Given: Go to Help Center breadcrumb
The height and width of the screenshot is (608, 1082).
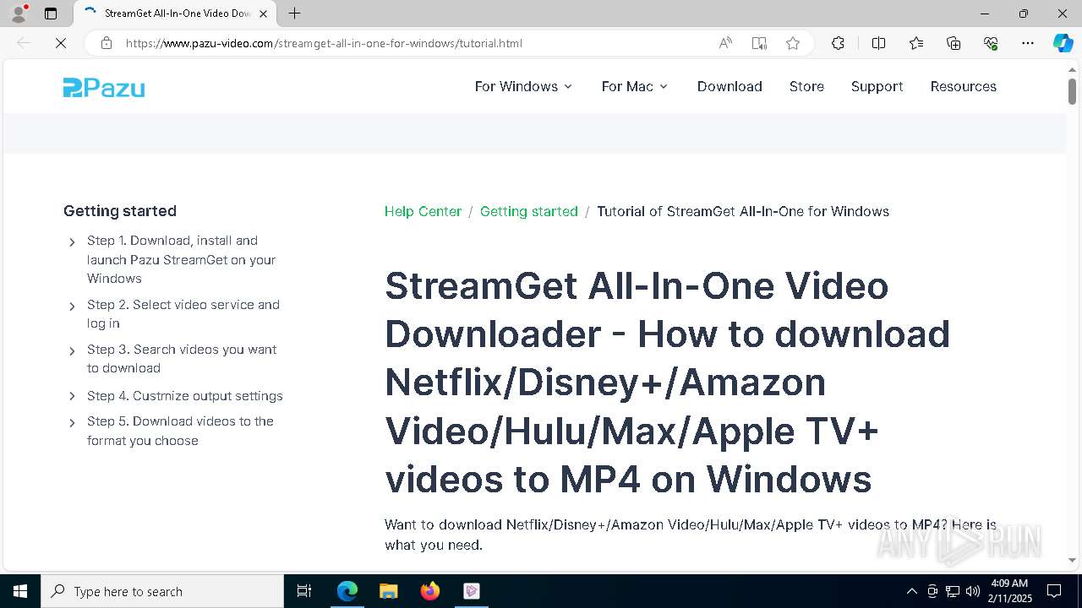Looking at the screenshot, I should click(423, 211).
